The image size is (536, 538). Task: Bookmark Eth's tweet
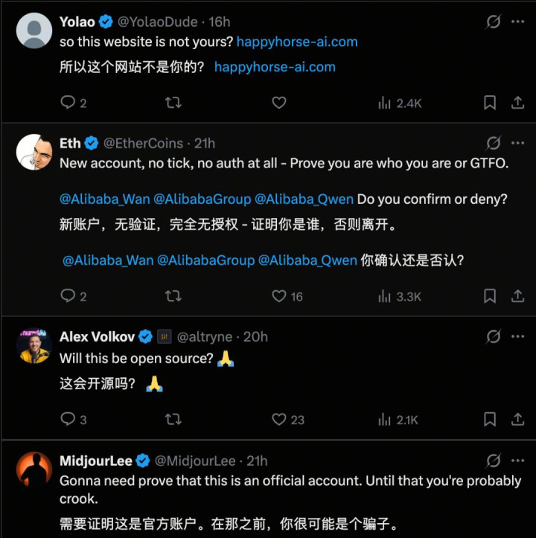pyautogui.click(x=490, y=296)
